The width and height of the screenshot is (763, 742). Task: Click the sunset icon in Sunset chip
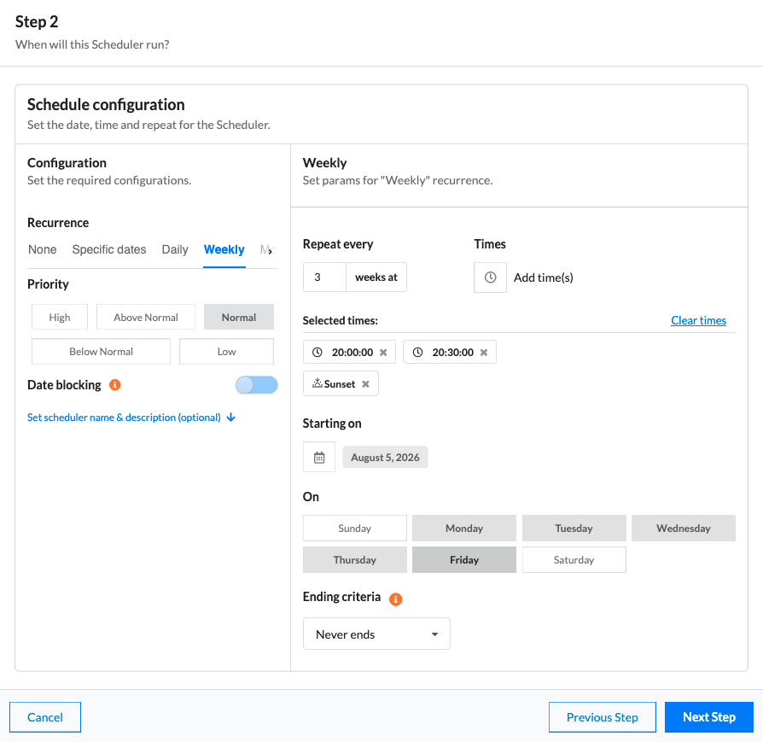click(x=317, y=383)
